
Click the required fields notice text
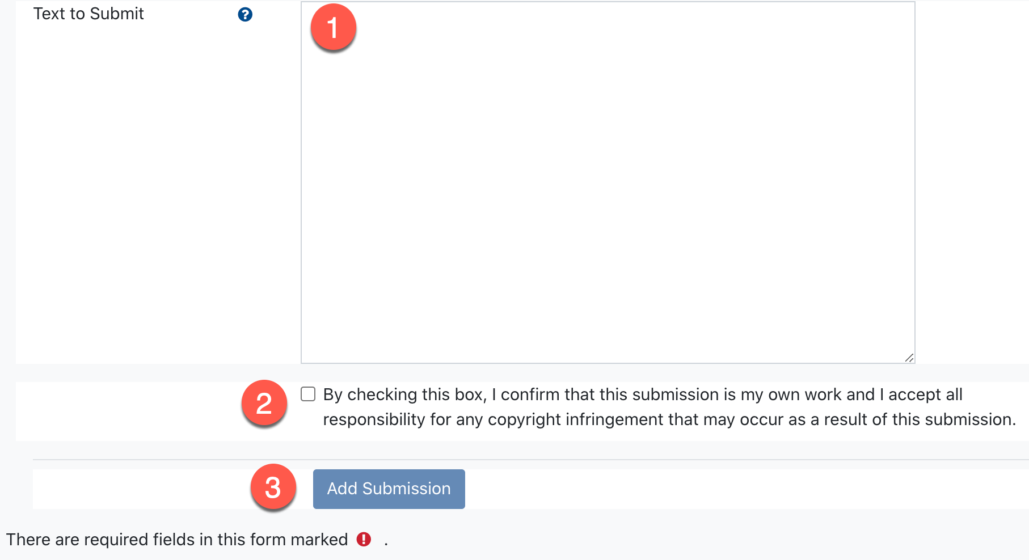click(x=176, y=539)
